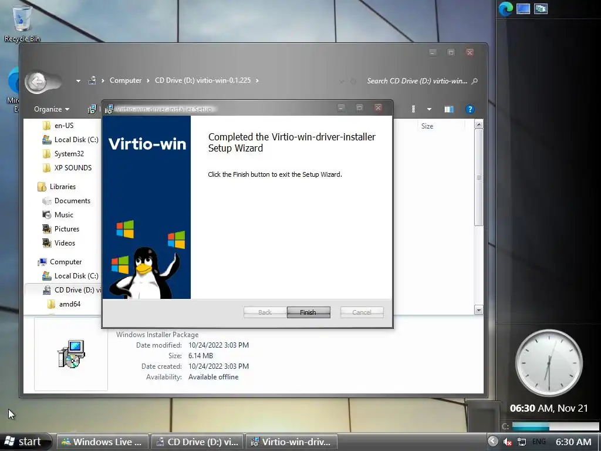Click the C: drive usage bar gadget

tap(555, 426)
